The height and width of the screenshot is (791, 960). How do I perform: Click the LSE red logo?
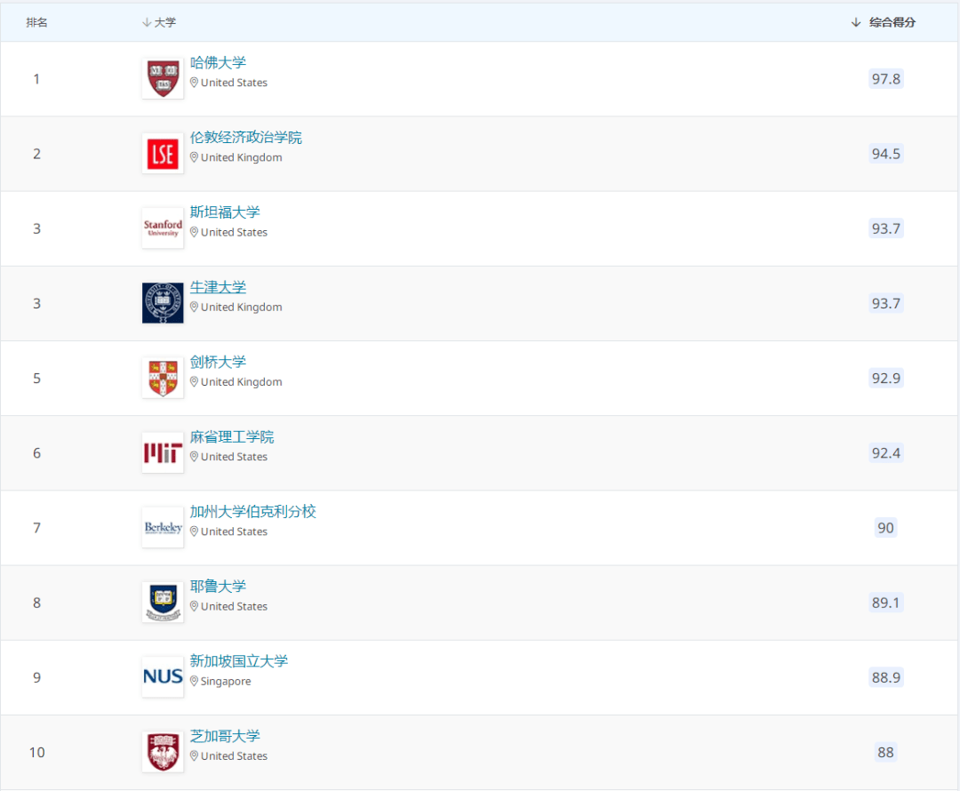point(163,153)
